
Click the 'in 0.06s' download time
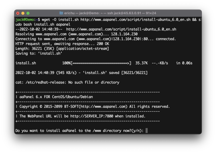(184, 63)
